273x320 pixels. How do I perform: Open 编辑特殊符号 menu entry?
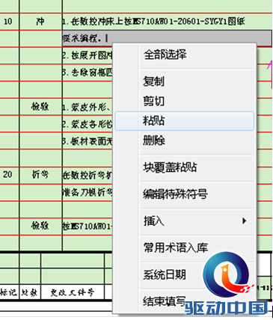pos(185,194)
